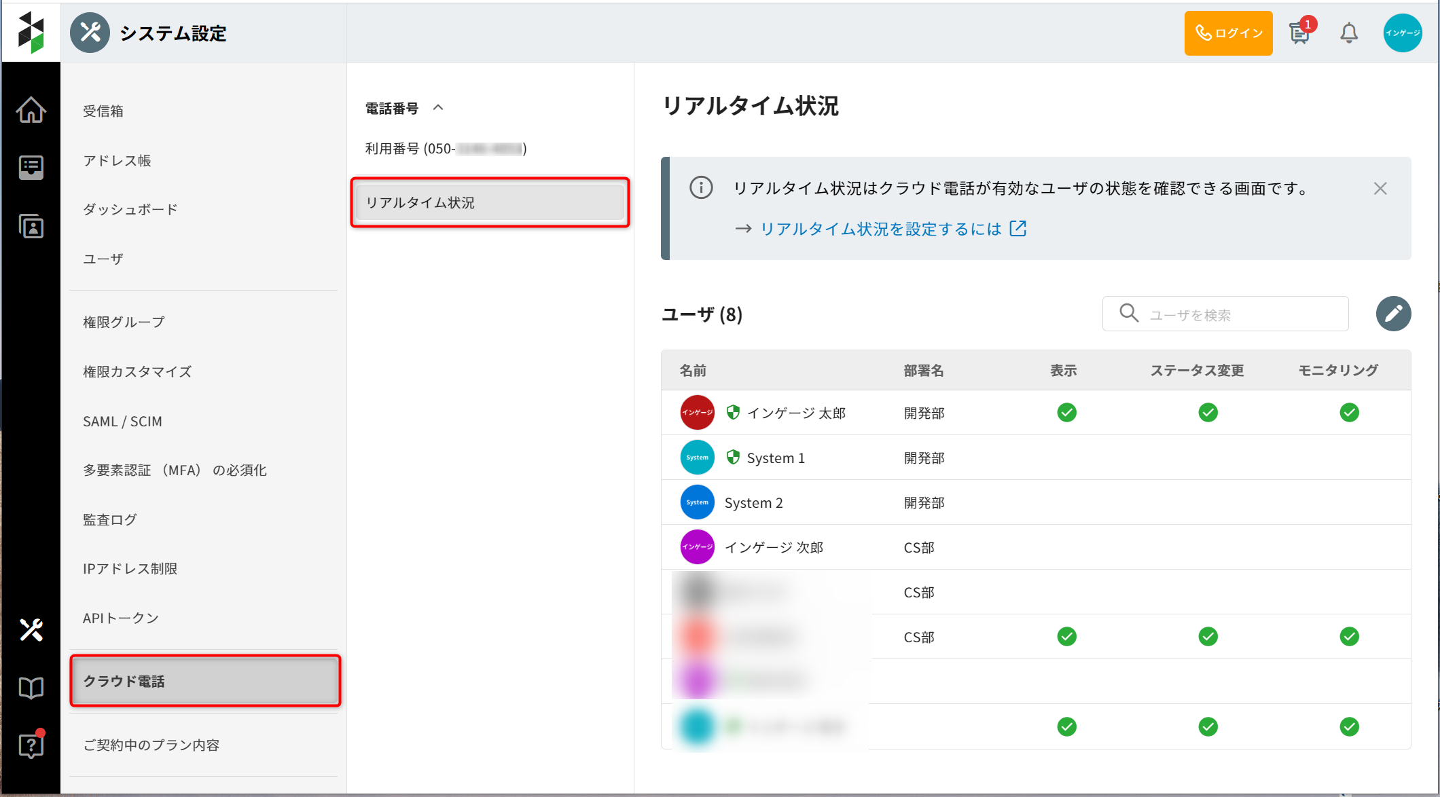Open the address book contacts sidebar icon
This screenshot has height=797, width=1440.
coord(31,226)
